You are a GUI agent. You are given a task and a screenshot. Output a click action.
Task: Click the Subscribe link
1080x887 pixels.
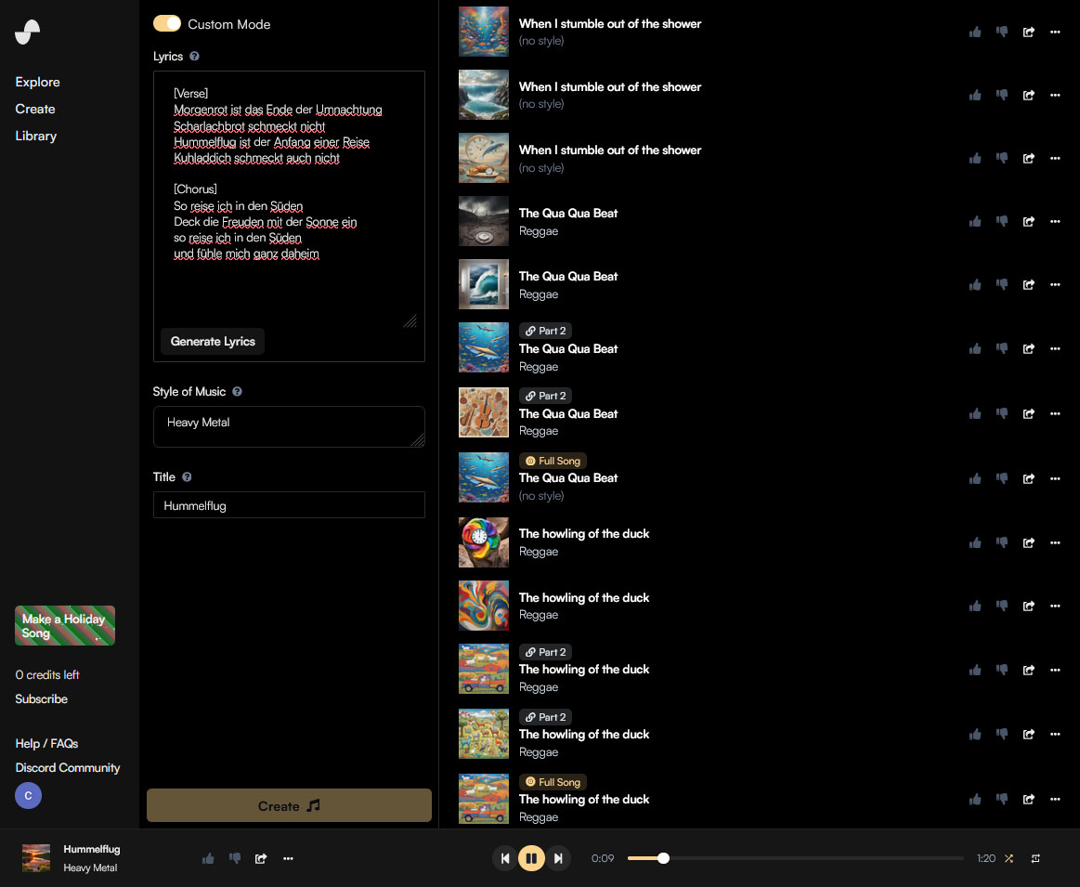click(x=42, y=698)
